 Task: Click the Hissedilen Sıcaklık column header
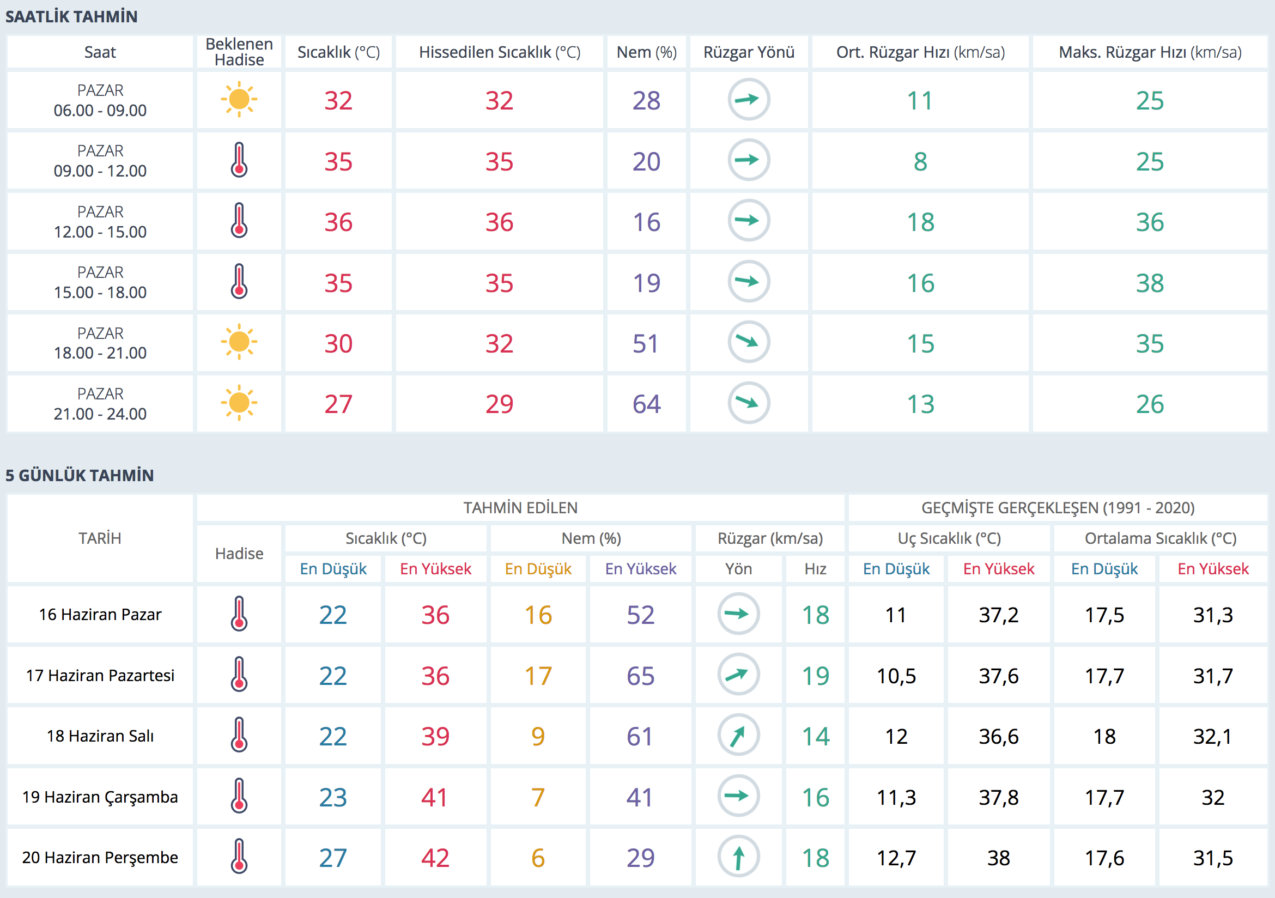coord(499,52)
